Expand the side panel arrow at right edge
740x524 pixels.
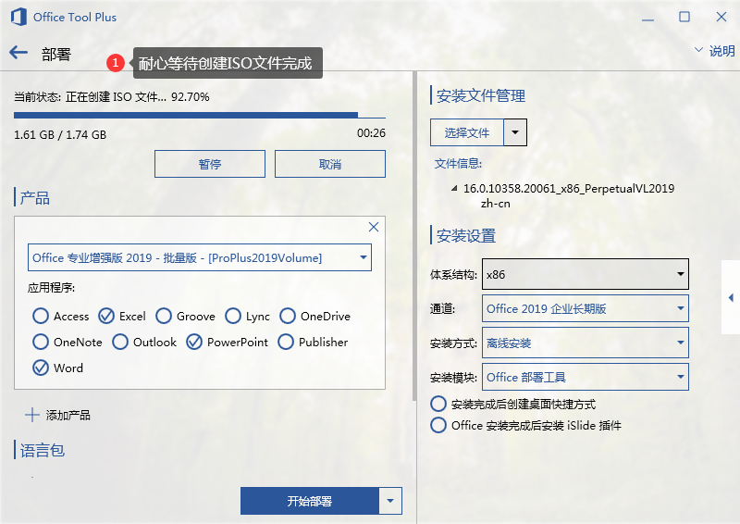click(731, 297)
